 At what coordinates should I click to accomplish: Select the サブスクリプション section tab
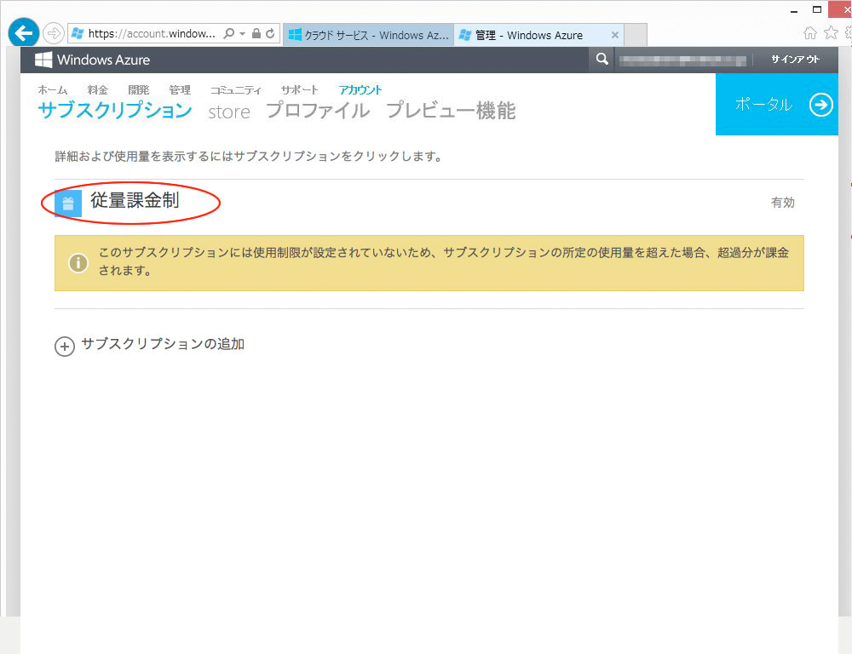coord(115,110)
